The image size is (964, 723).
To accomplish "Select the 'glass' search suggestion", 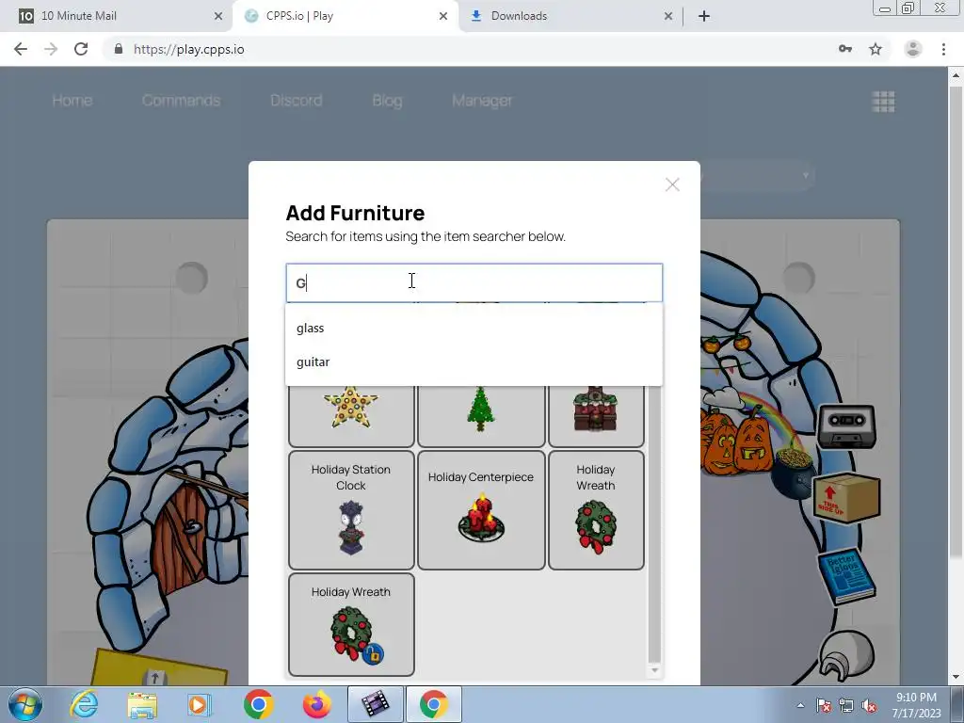I will pos(474,329).
